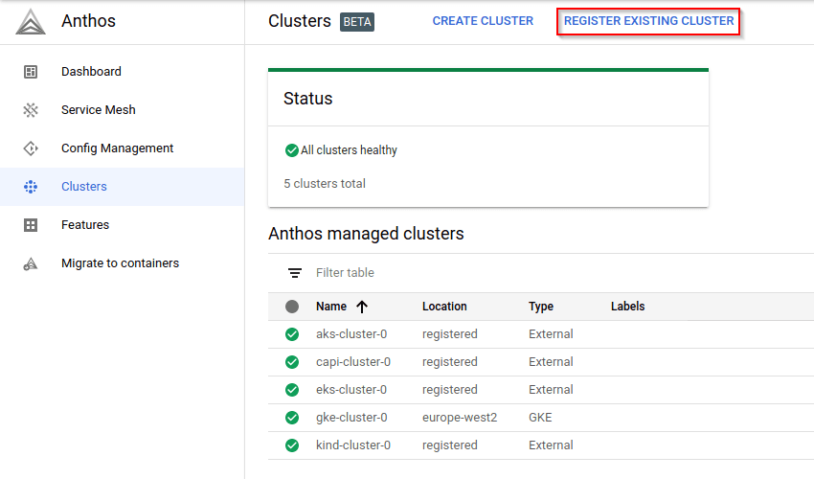Image resolution: width=814 pixels, height=479 pixels.
Task: Click green check icon for kind-cluster-0
Action: [x=292, y=445]
